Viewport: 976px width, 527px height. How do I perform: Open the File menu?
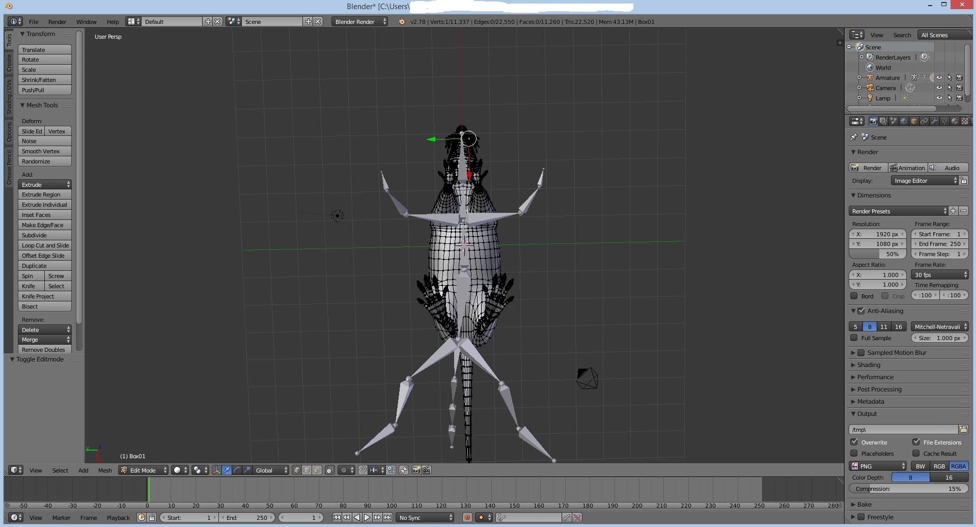[x=34, y=21]
